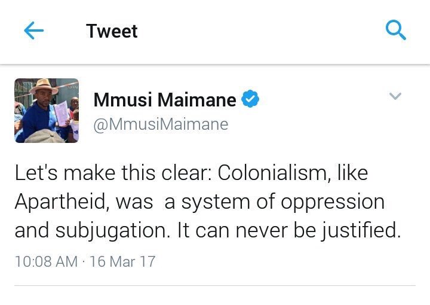Tap the hat in the profile picture
The width and height of the screenshot is (430, 305).
pyautogui.click(x=44, y=86)
